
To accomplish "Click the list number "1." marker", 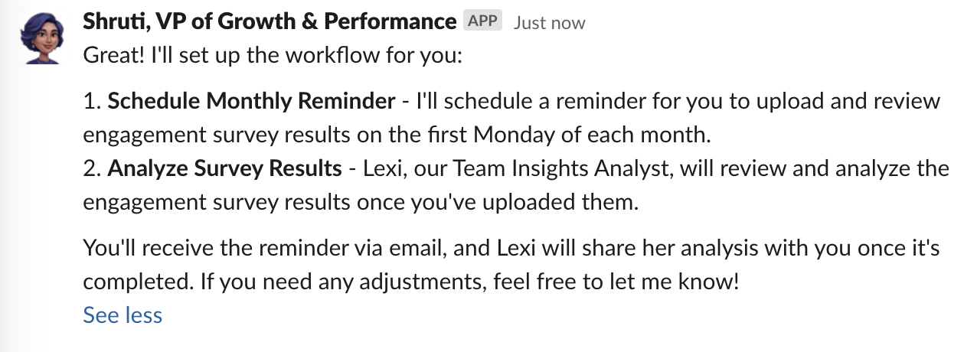I will tap(92, 102).
